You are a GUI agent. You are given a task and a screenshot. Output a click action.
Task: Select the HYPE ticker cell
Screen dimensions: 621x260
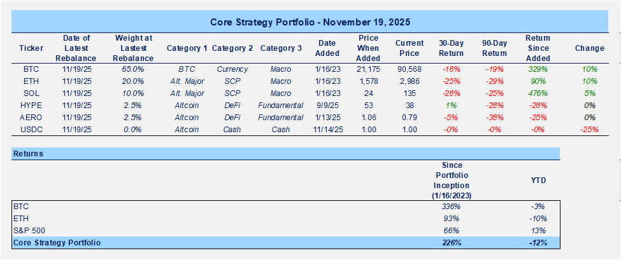coord(31,106)
